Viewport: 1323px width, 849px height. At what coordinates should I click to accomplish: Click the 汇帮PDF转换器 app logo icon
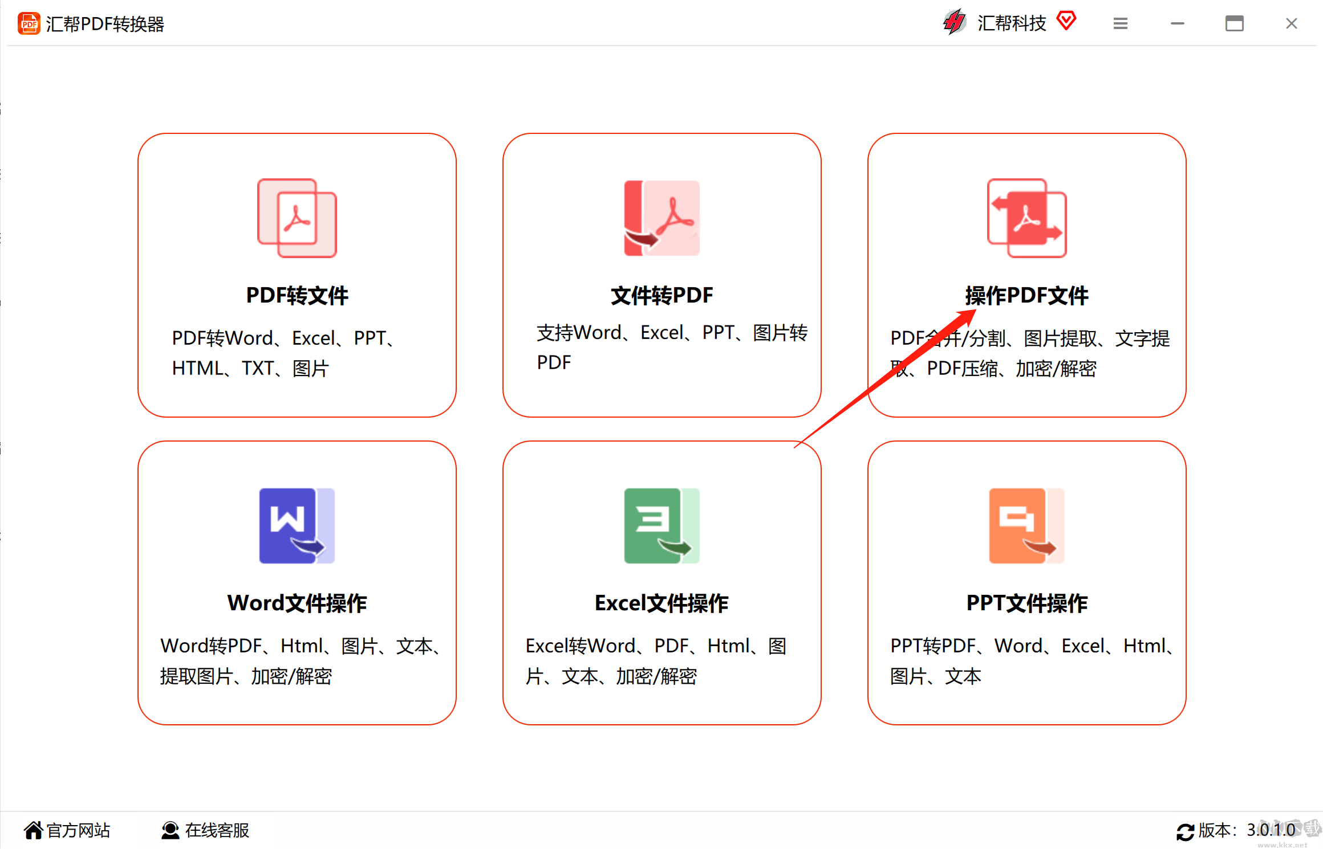(29, 23)
